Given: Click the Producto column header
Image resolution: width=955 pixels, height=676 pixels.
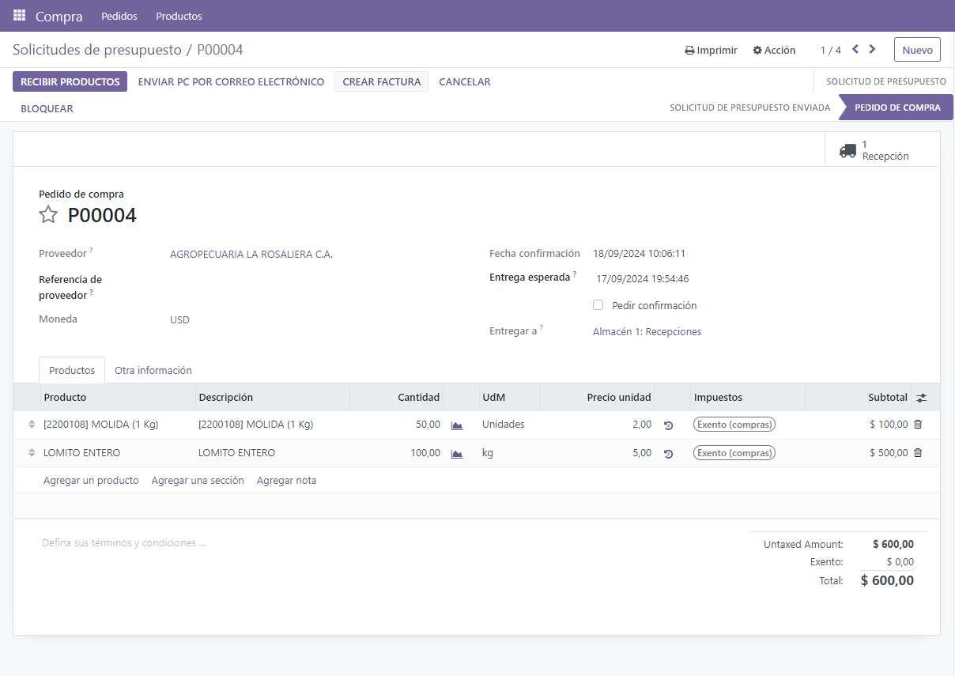Looking at the screenshot, I should click(117, 397).
